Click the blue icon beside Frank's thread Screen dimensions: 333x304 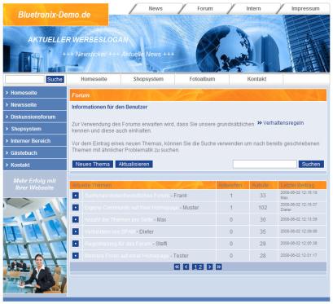[76, 196]
